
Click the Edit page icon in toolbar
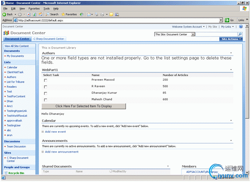click(102, 14)
